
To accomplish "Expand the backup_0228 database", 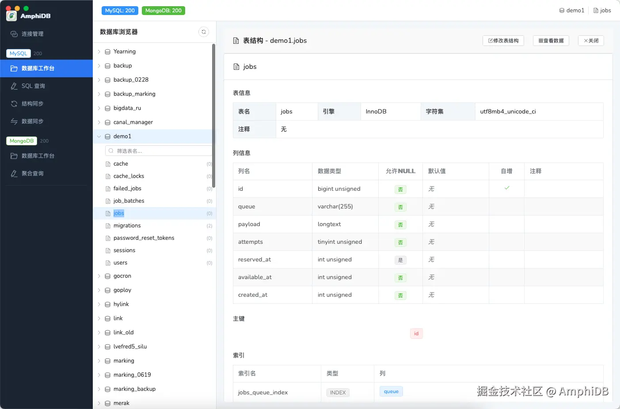I will point(99,80).
